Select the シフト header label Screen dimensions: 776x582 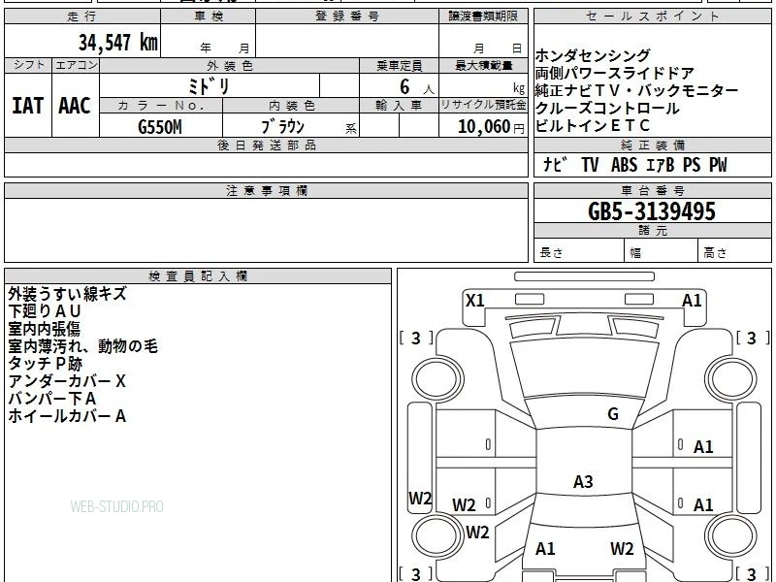point(28,65)
